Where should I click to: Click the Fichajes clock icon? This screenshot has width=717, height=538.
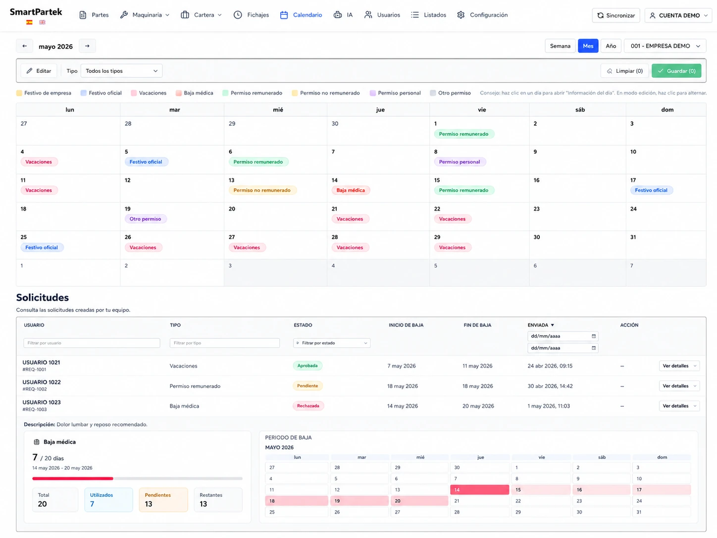point(238,15)
